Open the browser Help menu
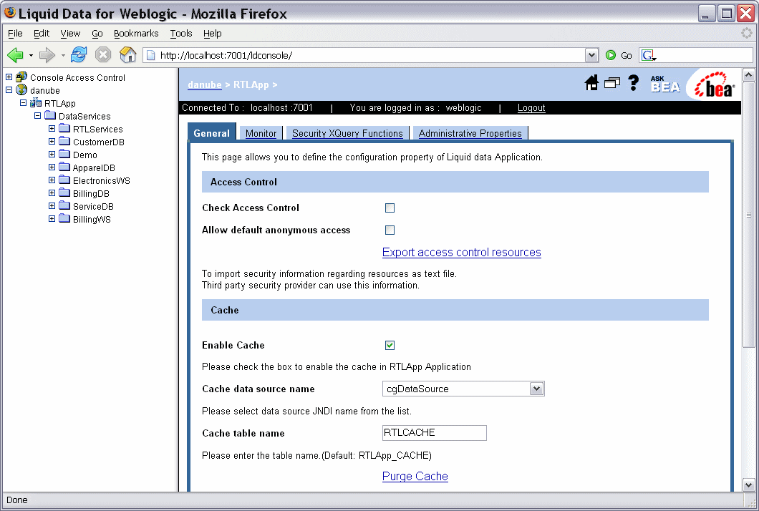This screenshot has height=511, width=759. (212, 34)
